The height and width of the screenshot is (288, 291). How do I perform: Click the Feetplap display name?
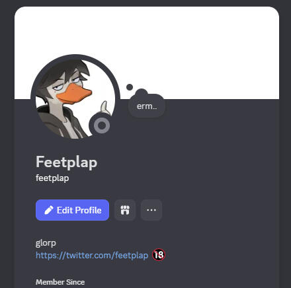click(66, 162)
